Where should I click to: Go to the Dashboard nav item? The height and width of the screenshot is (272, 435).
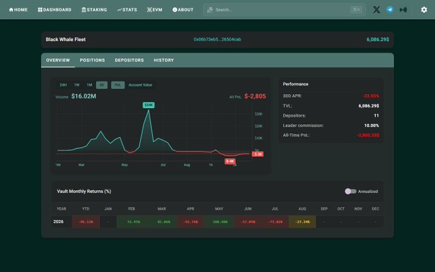[x=54, y=10]
